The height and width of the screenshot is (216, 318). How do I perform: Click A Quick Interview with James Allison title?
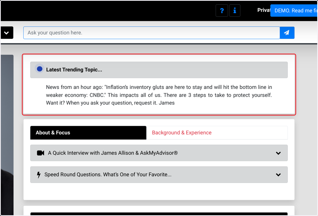113,153
